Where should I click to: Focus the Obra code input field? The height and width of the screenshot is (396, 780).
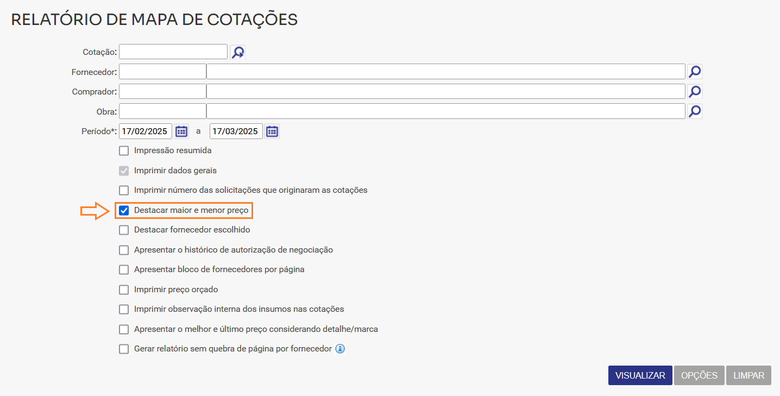tap(162, 111)
